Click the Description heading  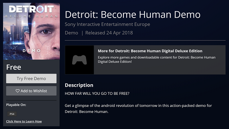tap(79, 85)
